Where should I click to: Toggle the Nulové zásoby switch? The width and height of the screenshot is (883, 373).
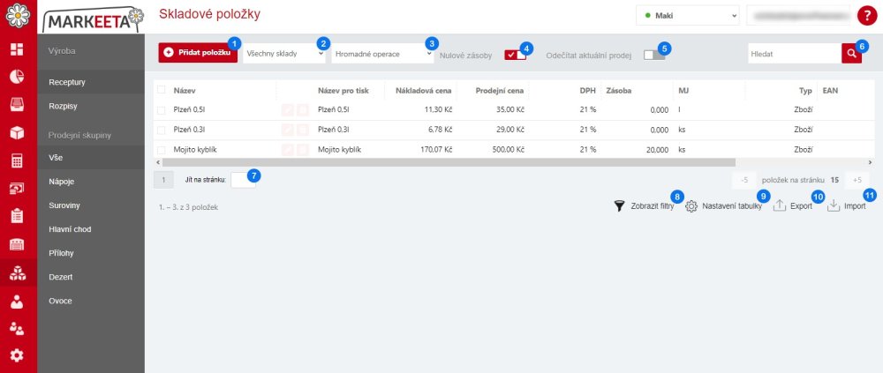[x=516, y=56]
